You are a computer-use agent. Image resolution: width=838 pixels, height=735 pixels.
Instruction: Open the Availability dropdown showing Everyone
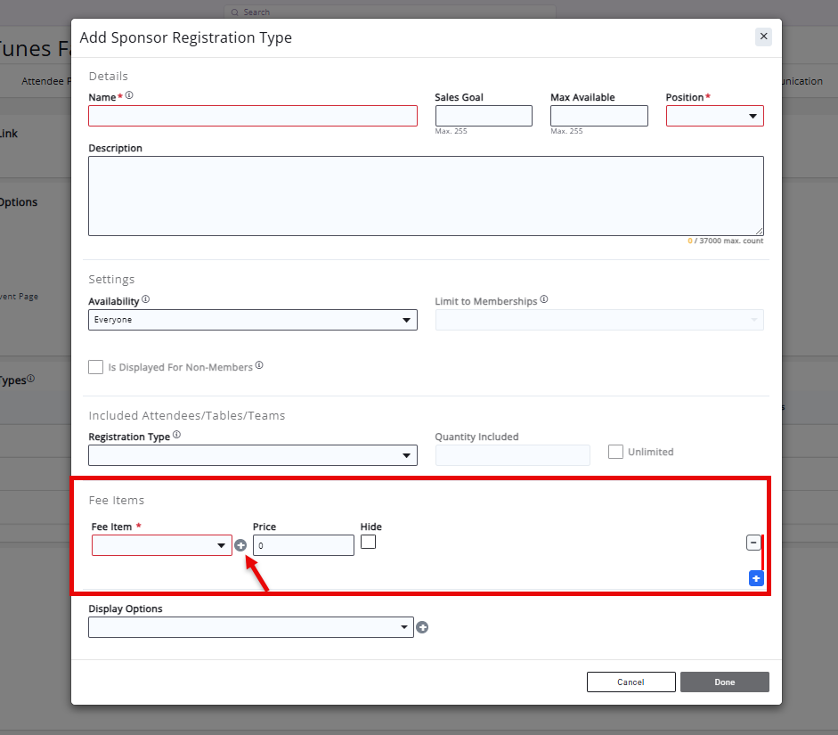click(x=253, y=320)
